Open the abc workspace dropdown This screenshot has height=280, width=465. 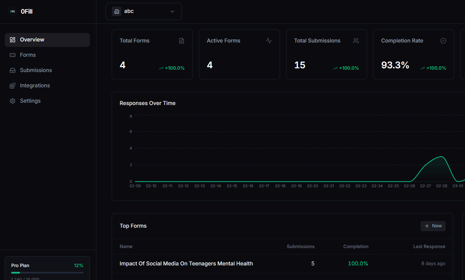pos(144,11)
